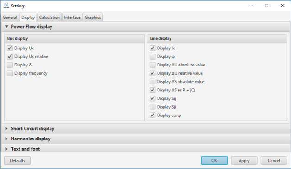Image resolution: width=291 pixels, height=169 pixels.
Task: Uncheck the Display Ux checkbox
Action: (x=10, y=48)
